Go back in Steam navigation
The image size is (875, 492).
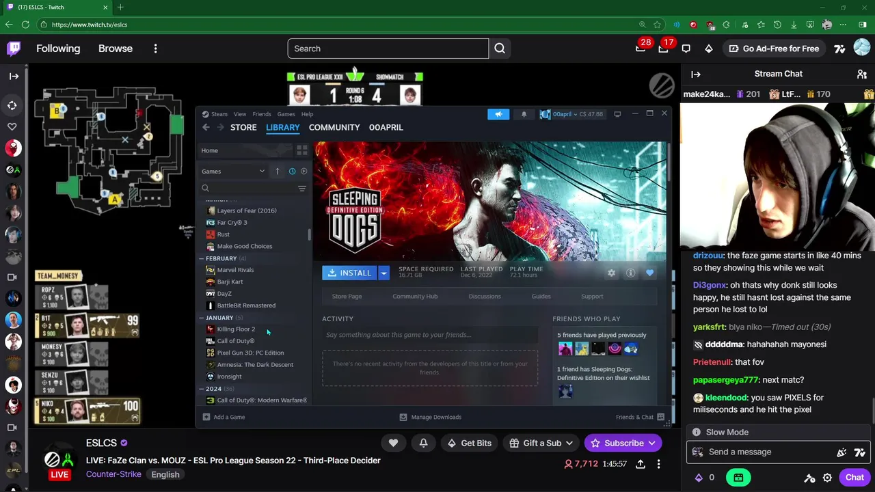click(206, 127)
